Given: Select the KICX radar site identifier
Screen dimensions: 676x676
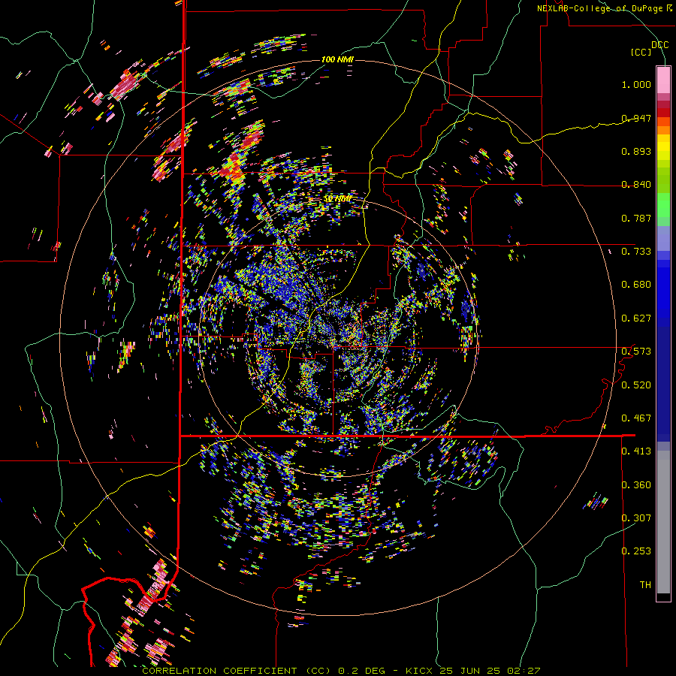Looking at the screenshot, I should coord(419,671).
